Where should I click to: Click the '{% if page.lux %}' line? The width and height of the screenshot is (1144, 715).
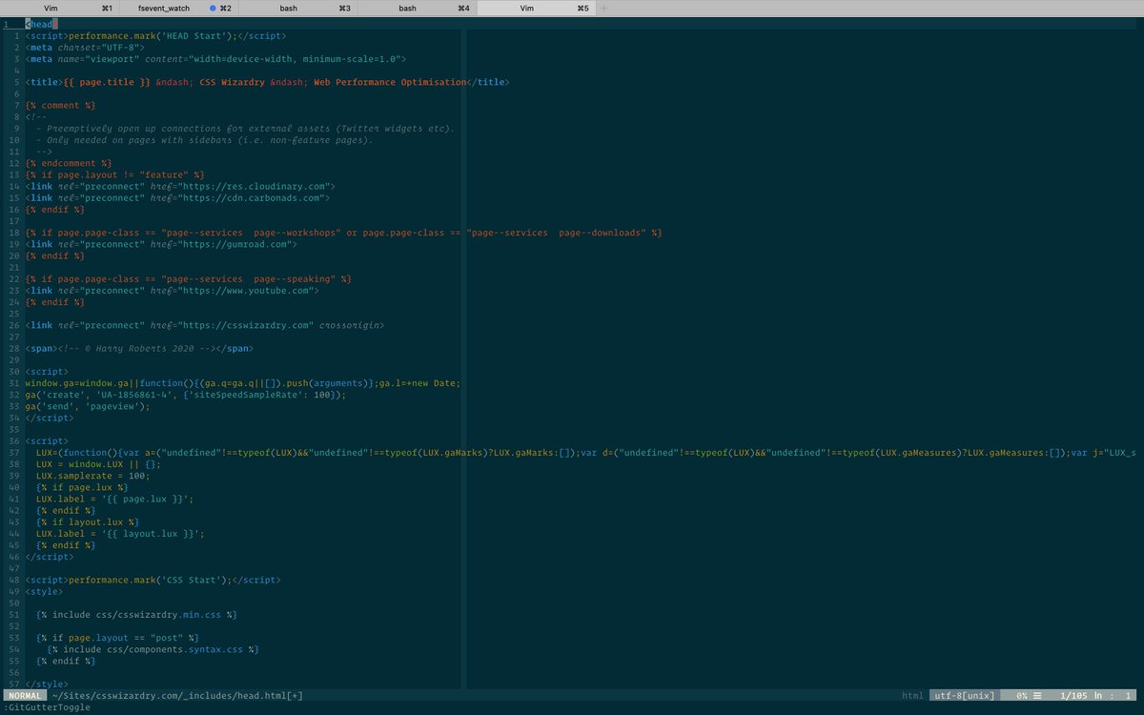click(x=82, y=487)
